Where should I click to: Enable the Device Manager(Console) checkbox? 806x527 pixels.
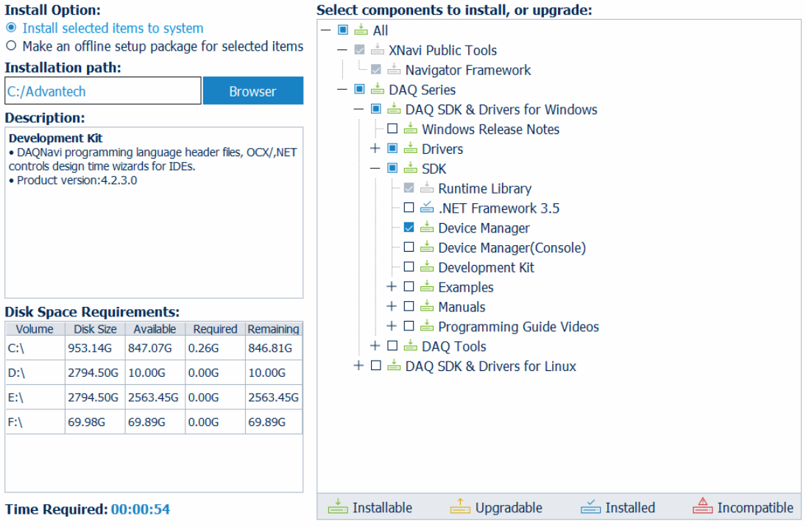click(409, 248)
